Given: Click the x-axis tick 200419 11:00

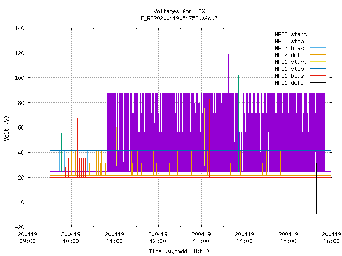Looking at the screenshot, I should [x=114, y=238].
